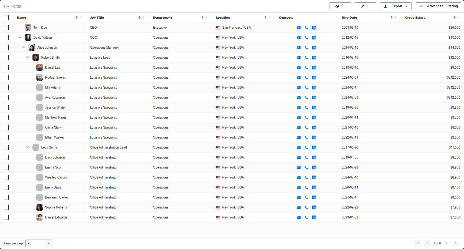Viewport: 464px width, 249px height.
Task: Click the Gross Salary column menu icon
Action: pos(458,17)
